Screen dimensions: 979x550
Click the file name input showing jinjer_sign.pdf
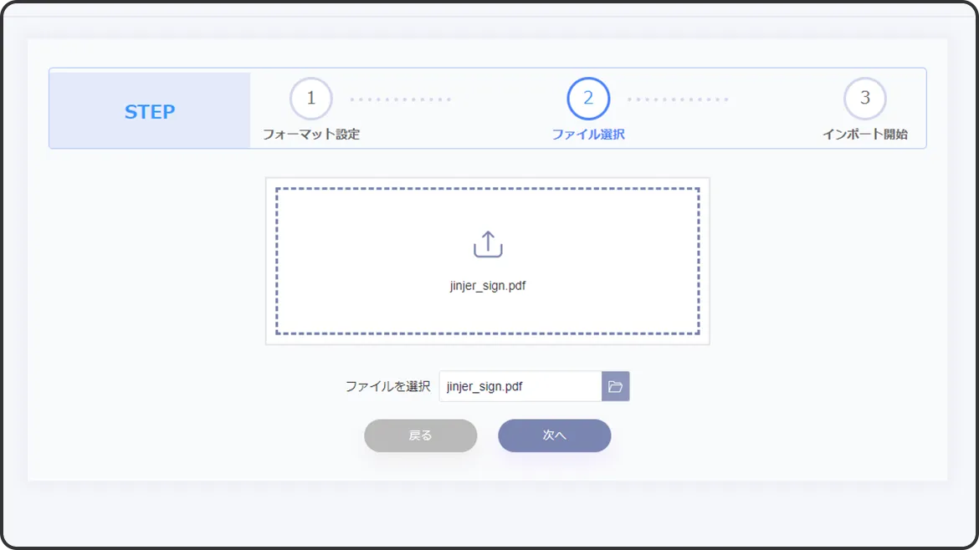click(520, 386)
